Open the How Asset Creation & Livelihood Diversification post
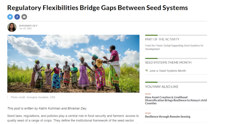 176,100
